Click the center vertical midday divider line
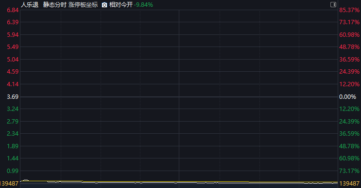Viewport: 361px width, 188px height. point(179,96)
